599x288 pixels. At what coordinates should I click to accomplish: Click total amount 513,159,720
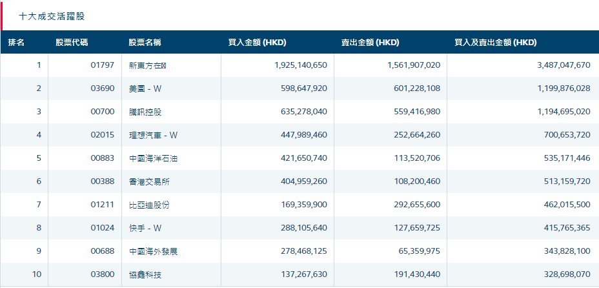tap(567, 181)
